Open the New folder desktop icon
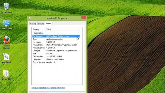 [x=6, y=75]
